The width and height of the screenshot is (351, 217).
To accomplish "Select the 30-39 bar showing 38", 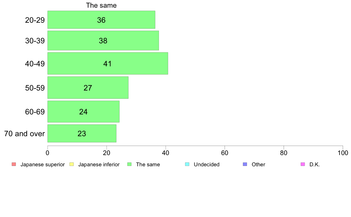I will pos(103,40).
